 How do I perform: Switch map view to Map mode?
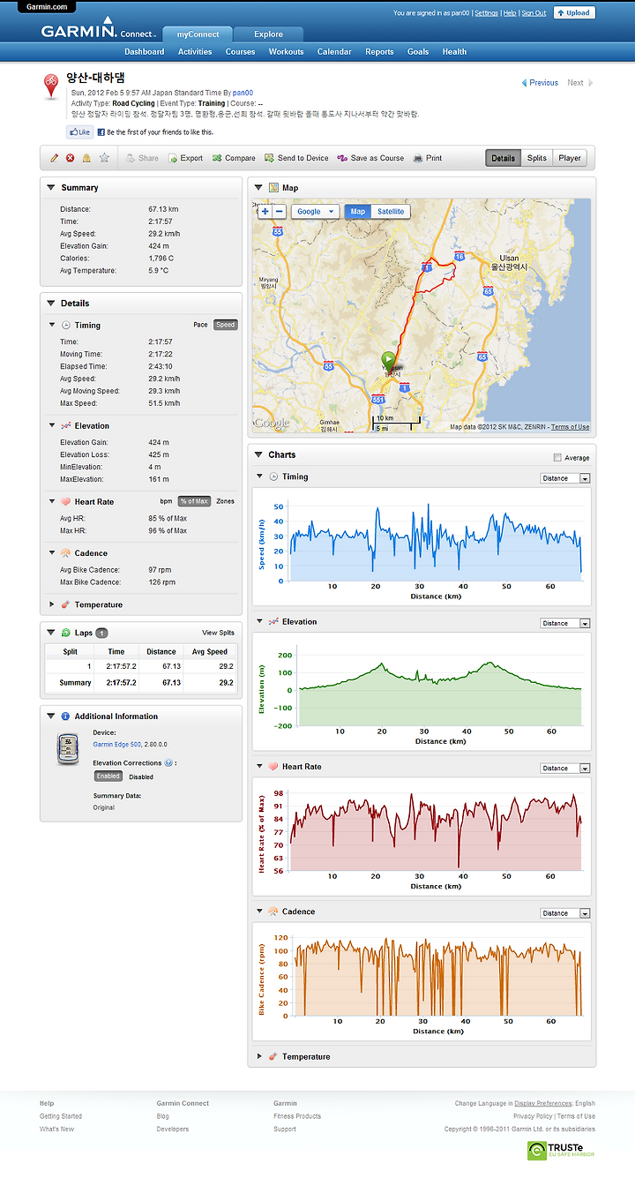point(357,212)
